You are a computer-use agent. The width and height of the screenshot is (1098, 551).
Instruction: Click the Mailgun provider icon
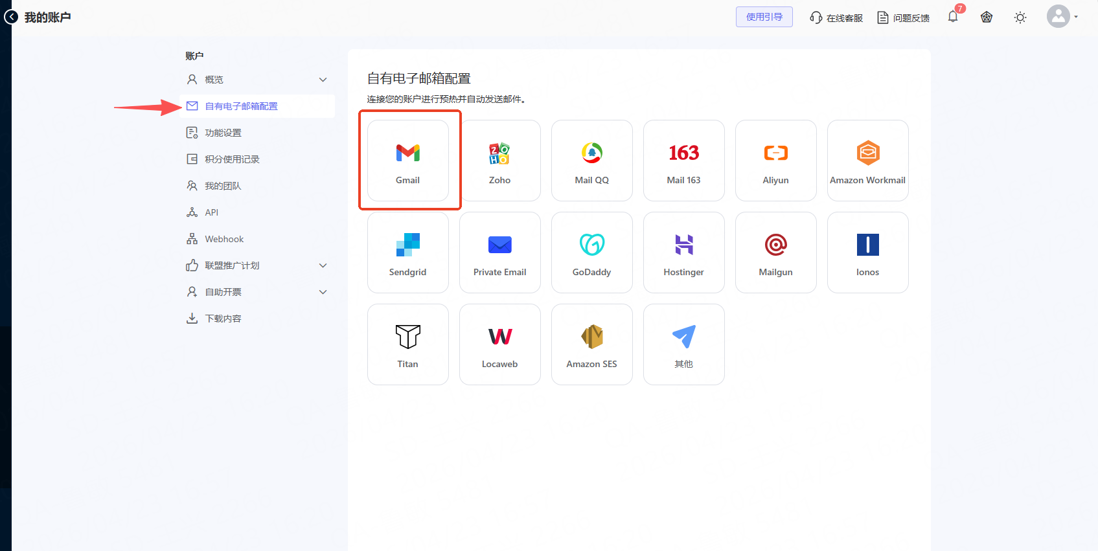pyautogui.click(x=775, y=245)
